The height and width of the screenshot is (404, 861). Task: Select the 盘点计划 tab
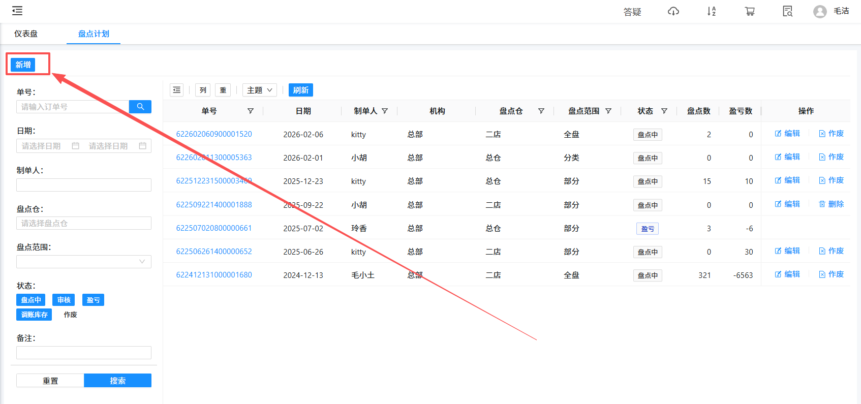click(94, 34)
